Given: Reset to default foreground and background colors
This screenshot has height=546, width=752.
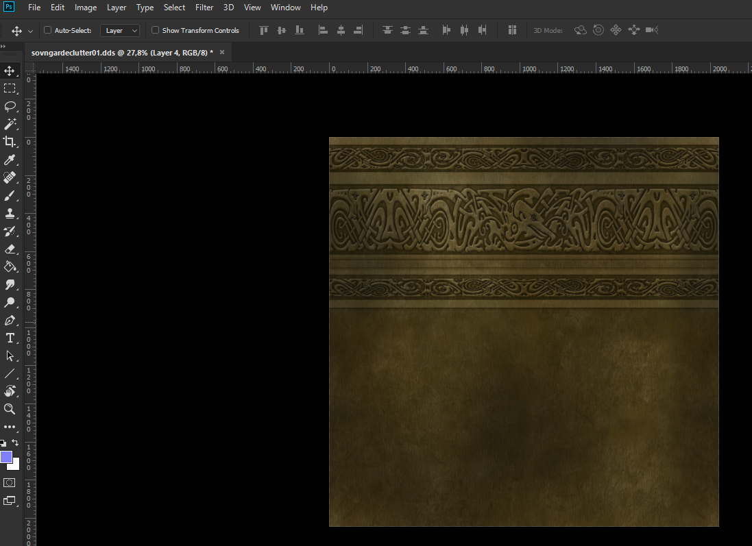Looking at the screenshot, I should [x=3, y=443].
